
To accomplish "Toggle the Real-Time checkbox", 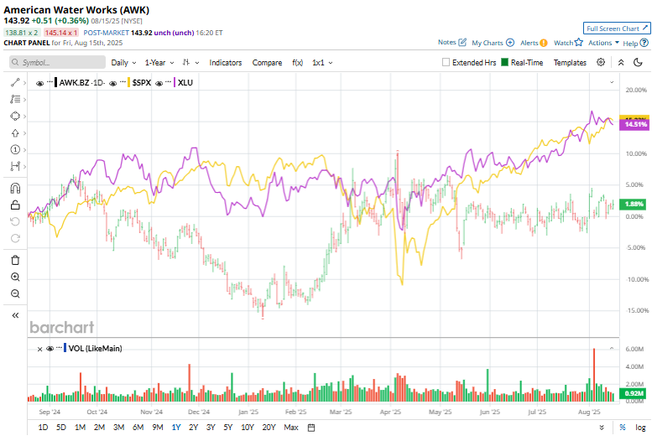I will 504,62.
